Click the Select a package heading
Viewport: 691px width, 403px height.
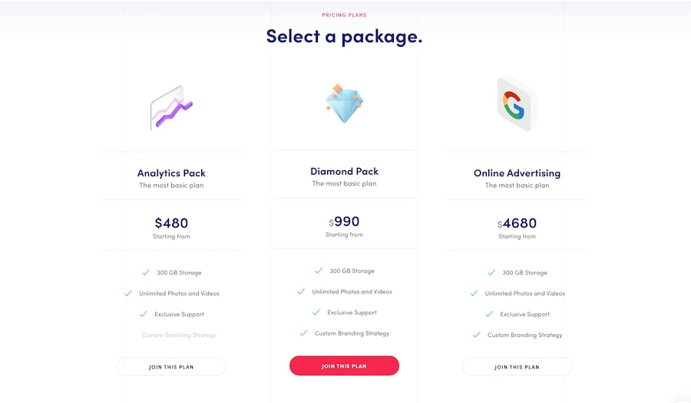tap(344, 36)
